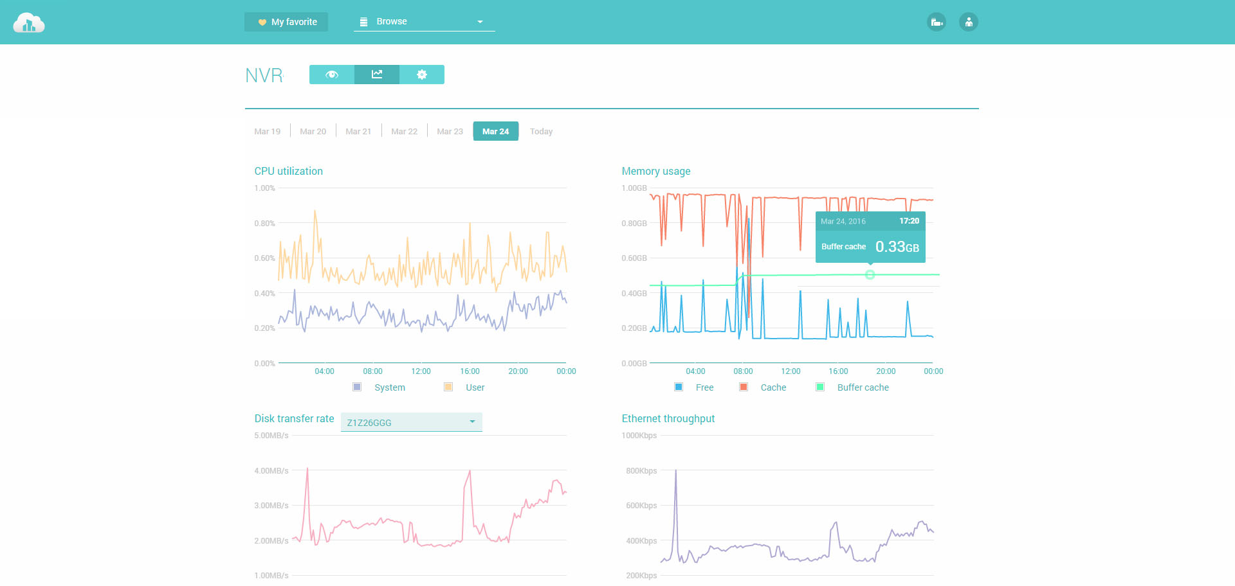This screenshot has width=1235, height=586.
Task: Select the Mar 19 tab
Action: click(x=268, y=131)
